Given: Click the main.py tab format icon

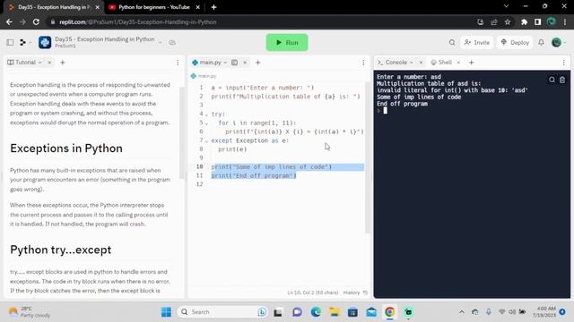Looking at the screenshot, I should click(x=234, y=63).
